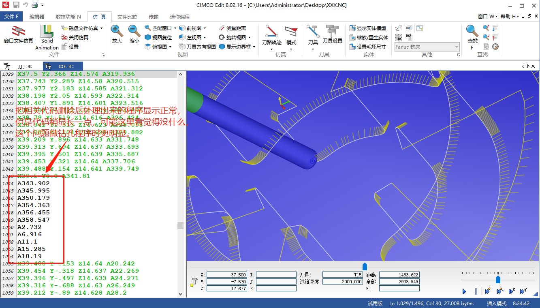This screenshot has height=308, width=540.
Task: Click the Y coordinate field showing -7.570
Action: click(226, 282)
